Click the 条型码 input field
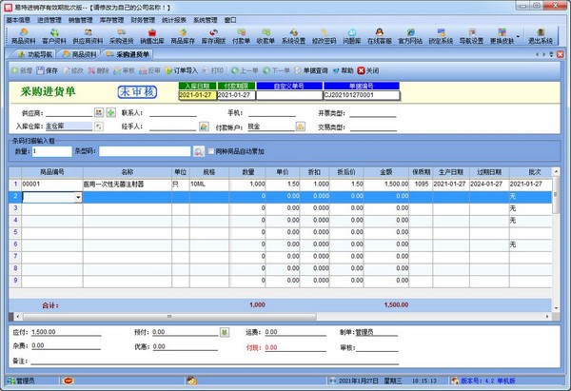 [145, 151]
